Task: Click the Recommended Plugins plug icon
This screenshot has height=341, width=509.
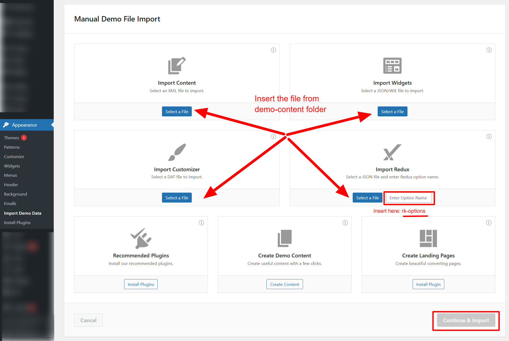Action: tap(141, 238)
